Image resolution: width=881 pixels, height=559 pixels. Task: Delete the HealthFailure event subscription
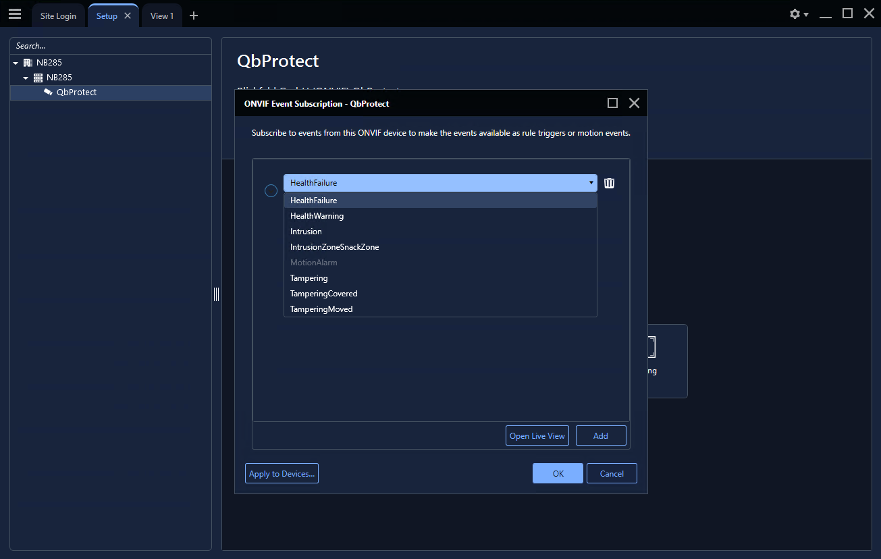click(609, 183)
